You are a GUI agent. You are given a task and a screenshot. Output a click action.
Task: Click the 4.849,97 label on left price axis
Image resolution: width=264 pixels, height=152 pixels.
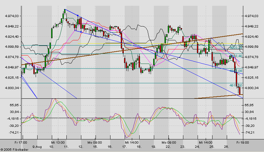click(11, 67)
